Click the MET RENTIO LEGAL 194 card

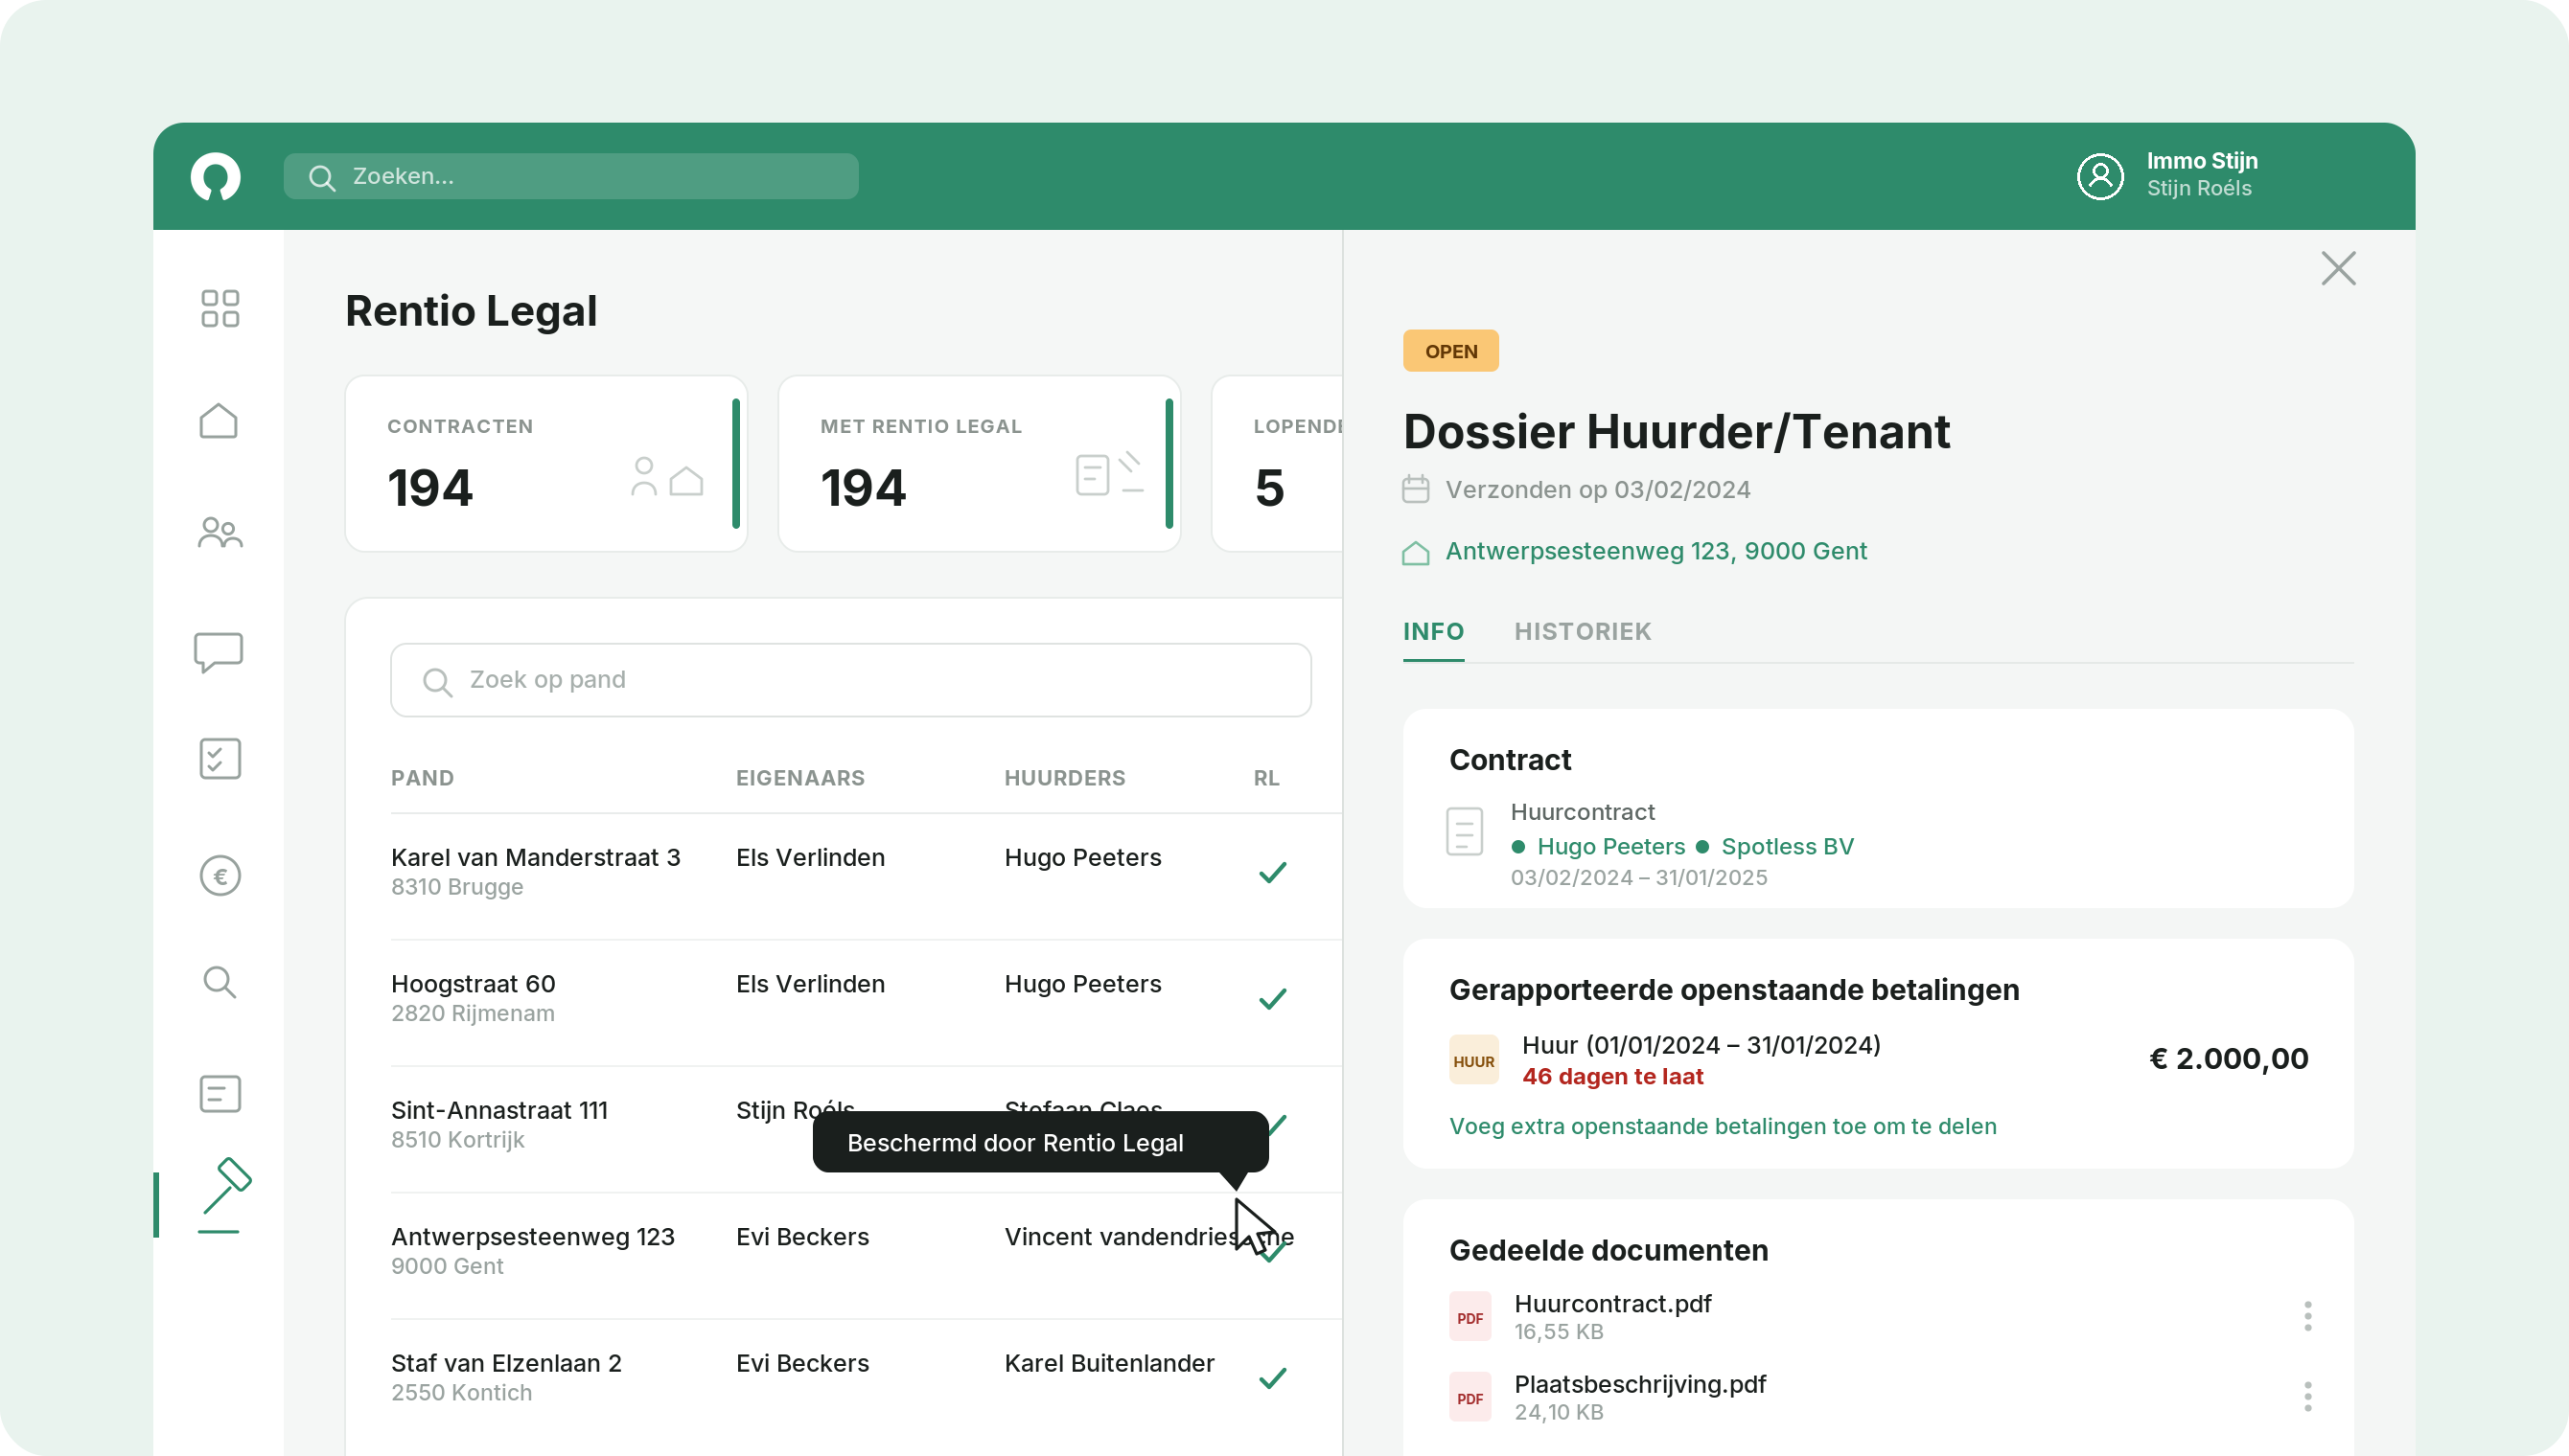979,464
